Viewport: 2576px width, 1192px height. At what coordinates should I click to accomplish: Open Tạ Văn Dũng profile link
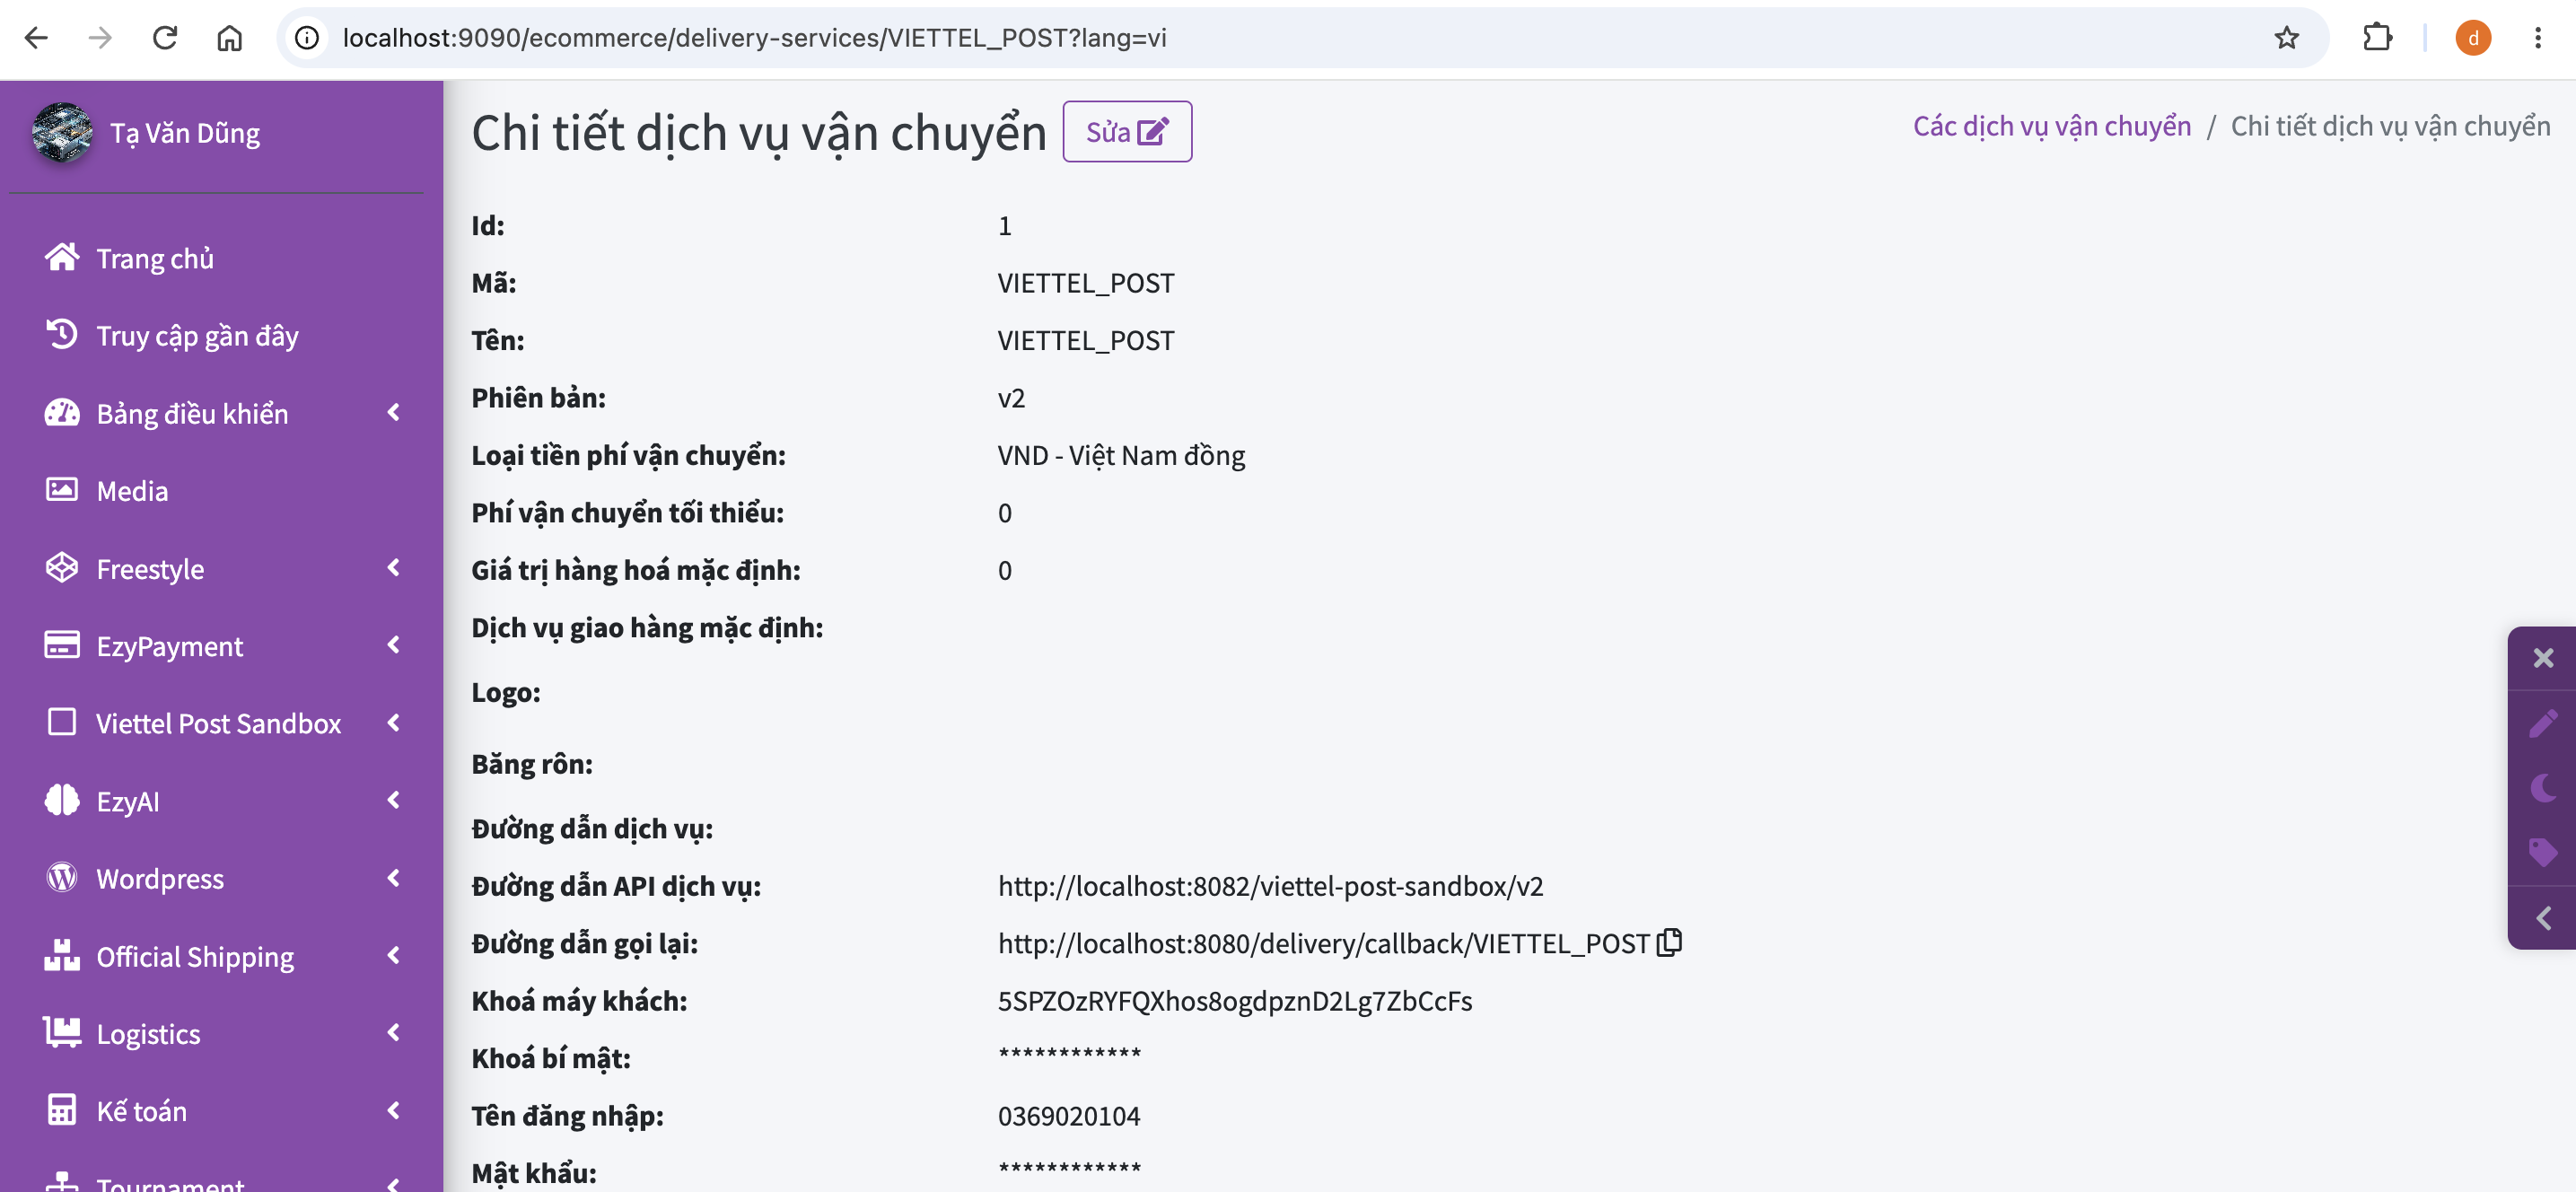(185, 133)
